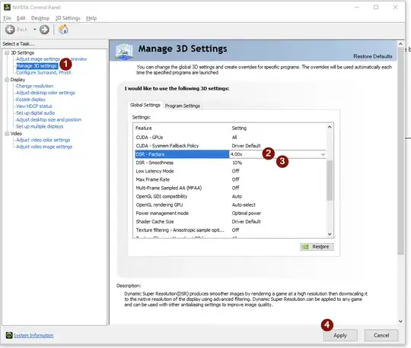Select OpenGL rendering GPU row
The image size is (411, 348).
pos(230,204)
